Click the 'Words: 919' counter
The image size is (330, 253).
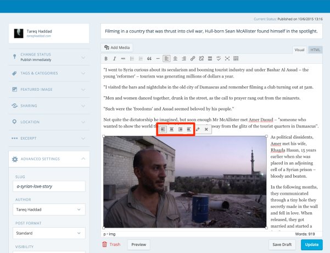click(305, 234)
